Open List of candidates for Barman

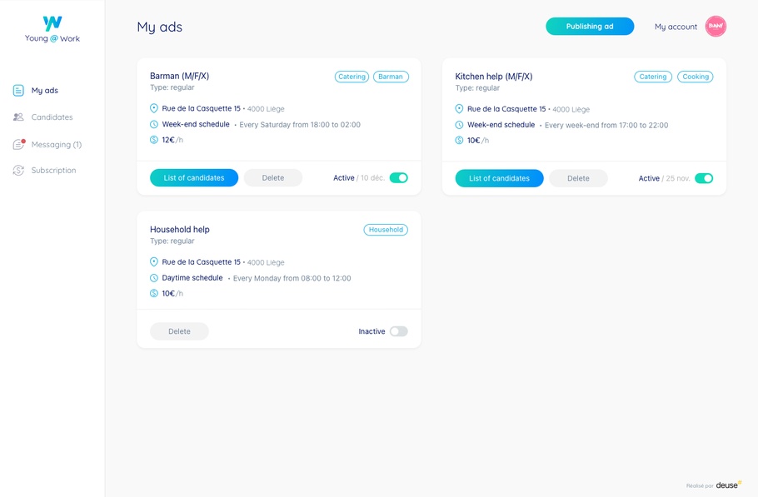194,178
